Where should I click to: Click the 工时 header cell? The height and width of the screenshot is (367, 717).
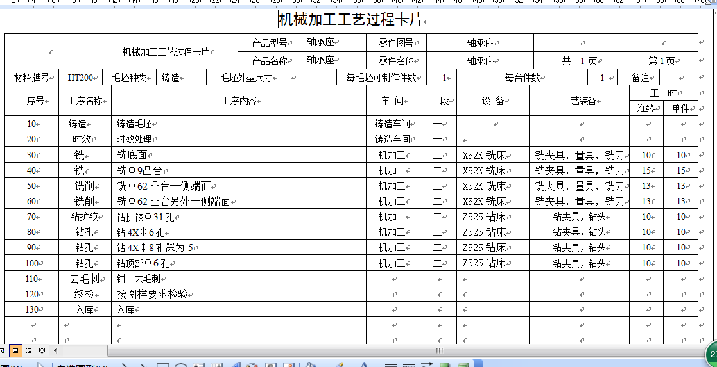tap(664, 93)
